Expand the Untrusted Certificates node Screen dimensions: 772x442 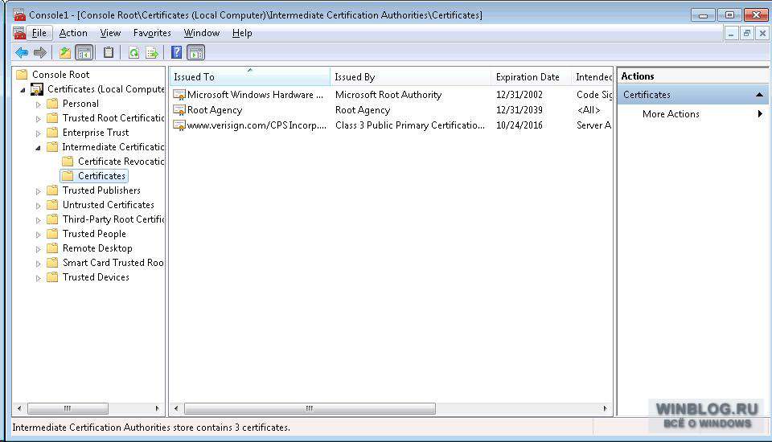[39, 206]
